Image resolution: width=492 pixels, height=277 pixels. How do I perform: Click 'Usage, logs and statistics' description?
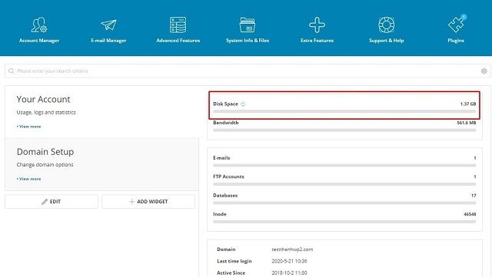(x=46, y=112)
